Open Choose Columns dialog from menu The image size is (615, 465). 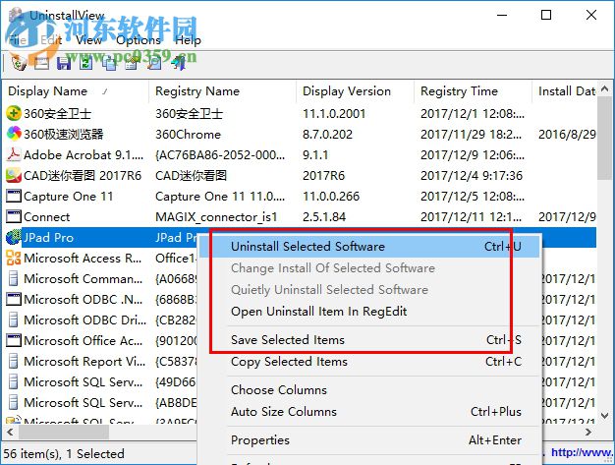[369, 390]
